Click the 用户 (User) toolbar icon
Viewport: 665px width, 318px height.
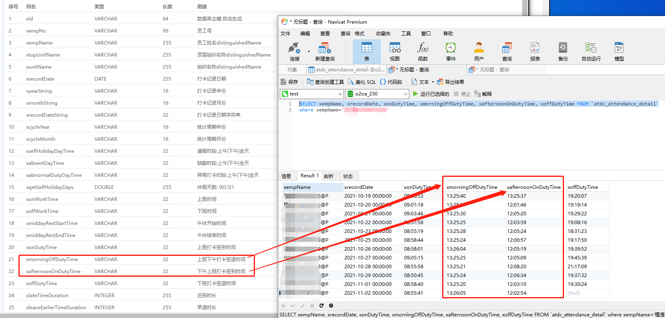coord(479,52)
